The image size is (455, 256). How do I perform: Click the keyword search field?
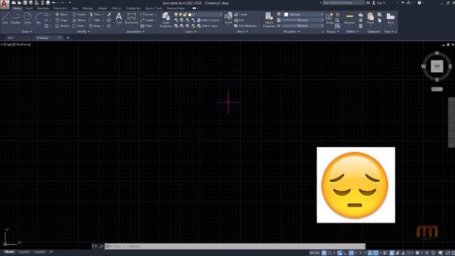click(343, 3)
